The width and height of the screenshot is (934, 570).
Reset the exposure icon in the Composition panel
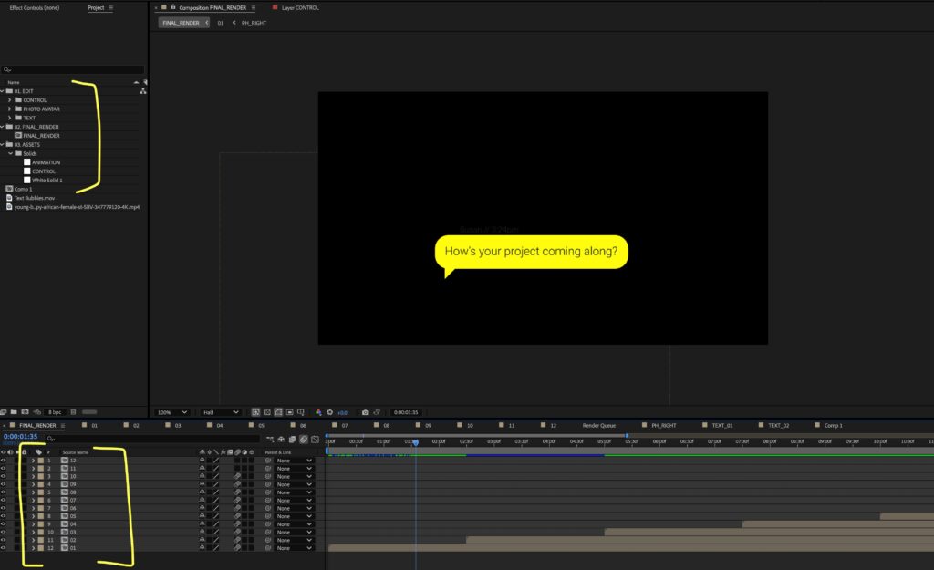coord(330,411)
